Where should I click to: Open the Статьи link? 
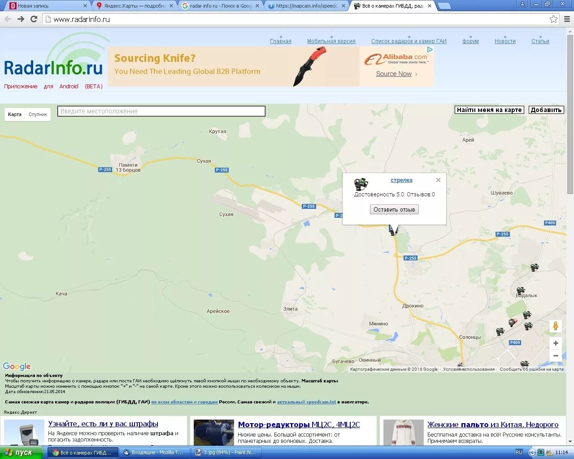tap(540, 41)
